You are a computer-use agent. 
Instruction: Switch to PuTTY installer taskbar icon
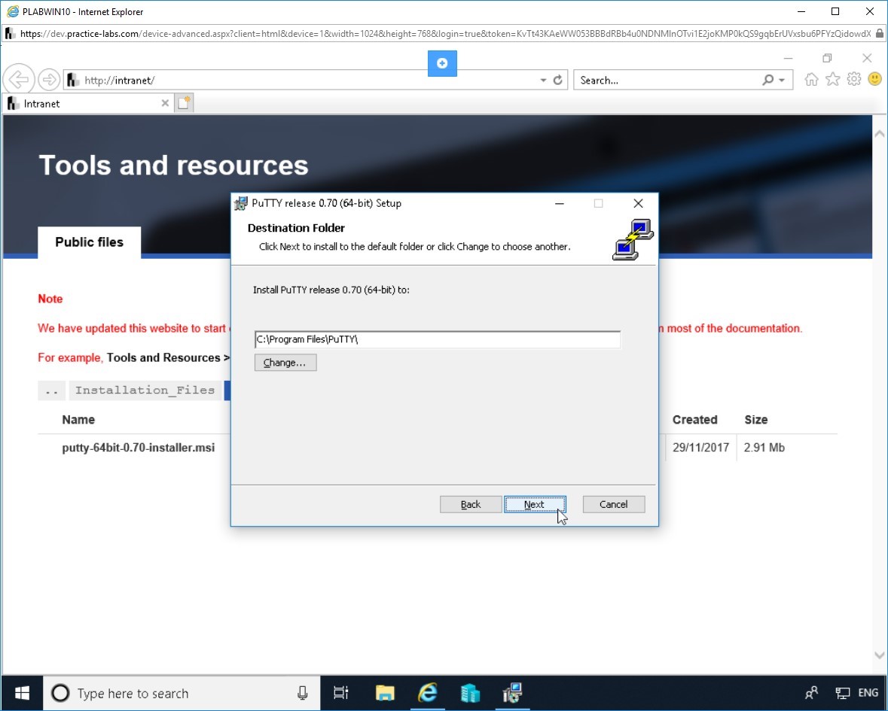[512, 693]
